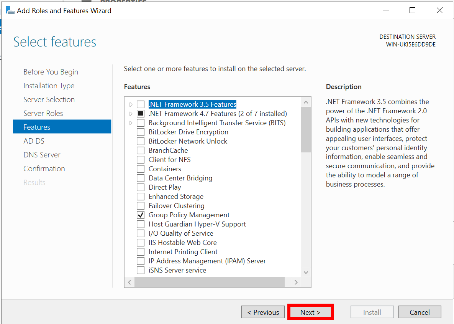Viewport: 454px width, 324px height.
Task: Navigate to the Server Roles page
Action: point(43,113)
